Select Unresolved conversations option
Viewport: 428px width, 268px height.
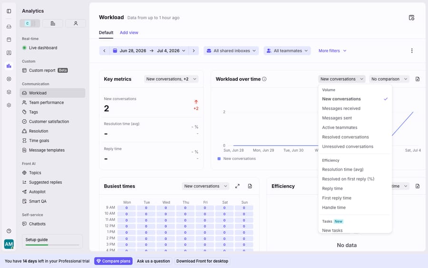[x=355, y=147]
